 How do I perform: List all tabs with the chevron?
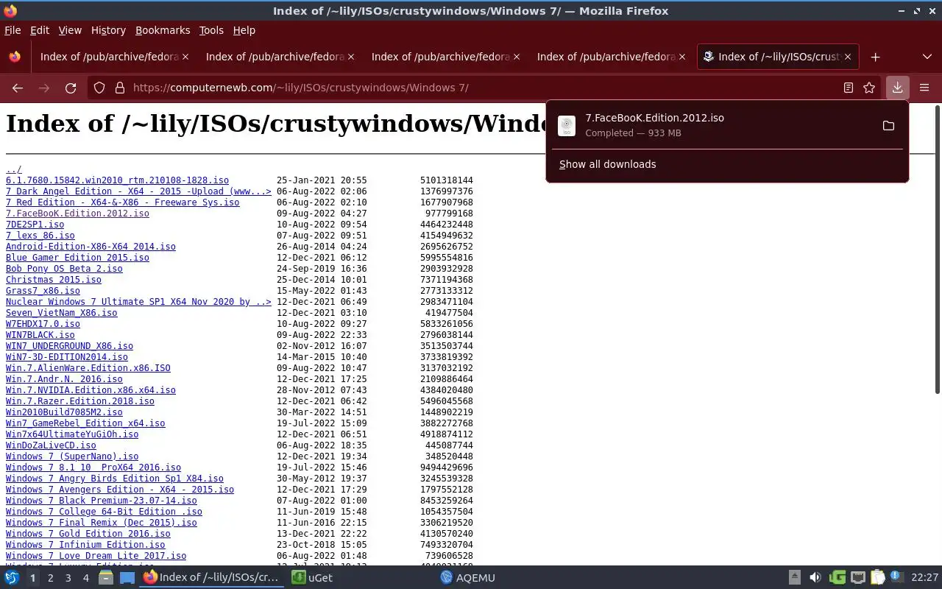(927, 57)
